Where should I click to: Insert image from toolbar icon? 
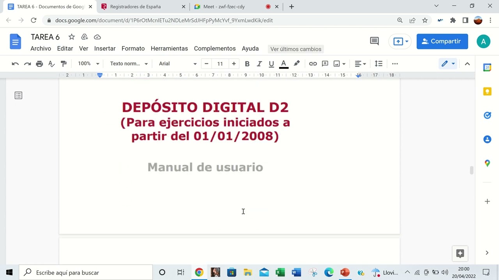click(337, 64)
